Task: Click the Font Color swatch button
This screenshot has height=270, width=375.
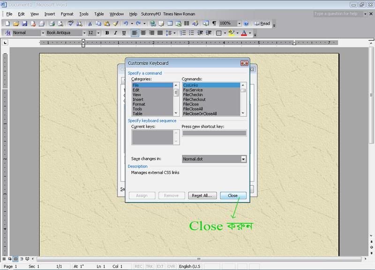Action: point(244,33)
